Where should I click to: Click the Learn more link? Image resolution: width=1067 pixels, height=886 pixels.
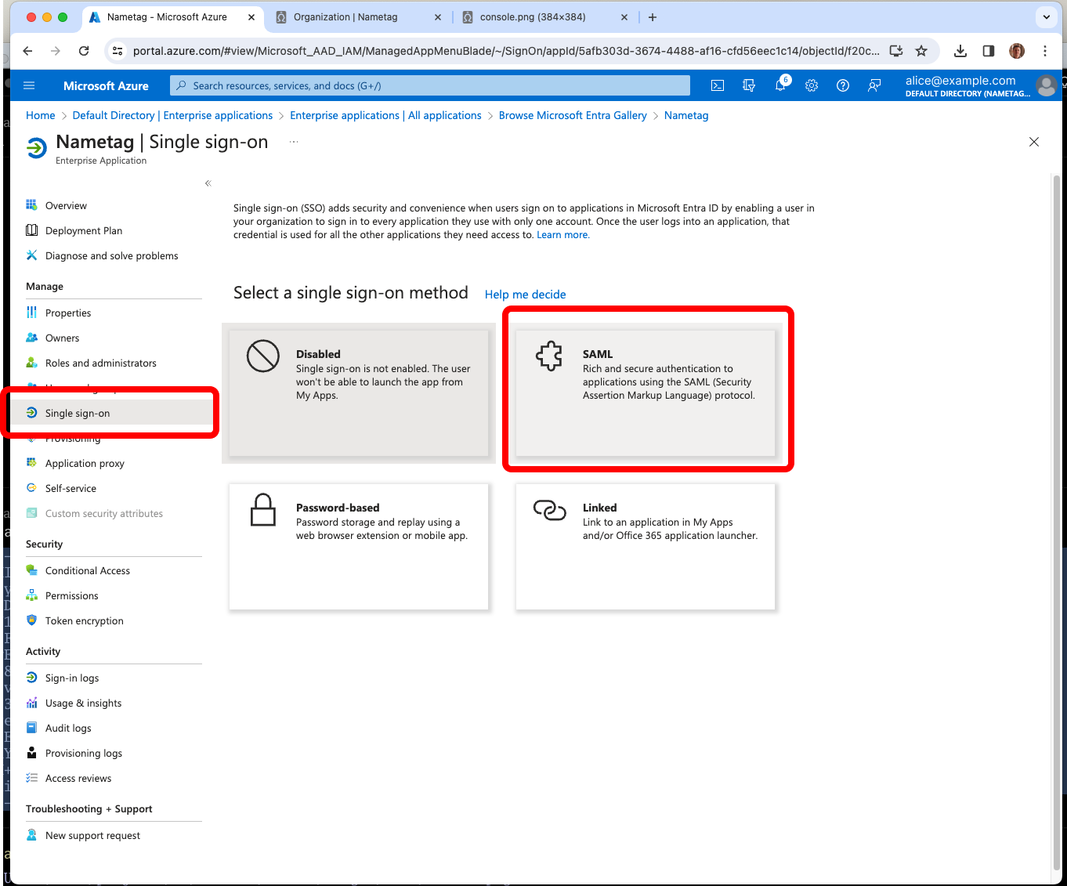point(562,235)
